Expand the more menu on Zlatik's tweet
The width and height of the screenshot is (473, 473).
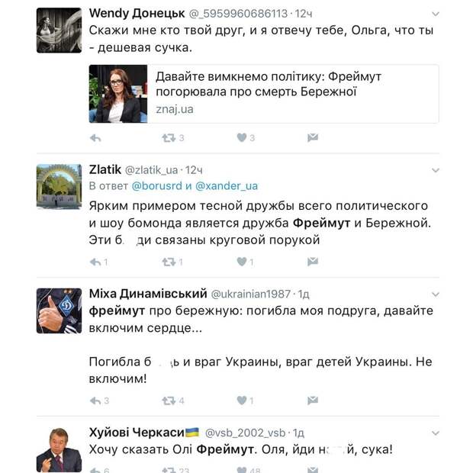click(x=435, y=170)
